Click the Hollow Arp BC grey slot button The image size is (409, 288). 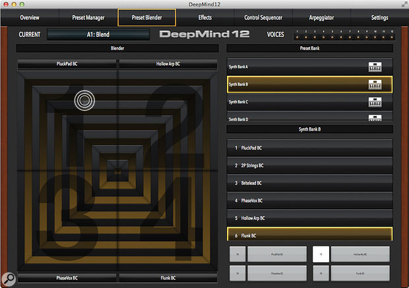click(x=360, y=254)
